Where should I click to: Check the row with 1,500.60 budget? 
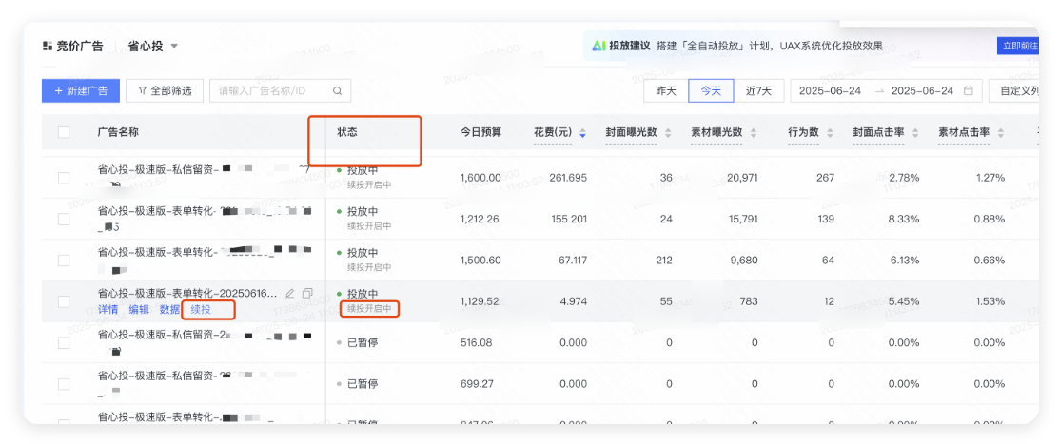pyautogui.click(x=64, y=261)
